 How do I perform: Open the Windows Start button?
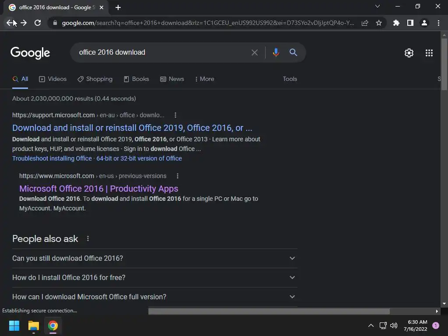point(14,325)
